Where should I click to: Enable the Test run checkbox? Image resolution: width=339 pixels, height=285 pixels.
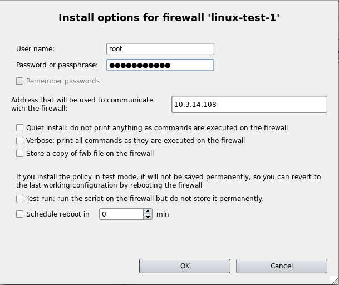pyautogui.click(x=20, y=199)
